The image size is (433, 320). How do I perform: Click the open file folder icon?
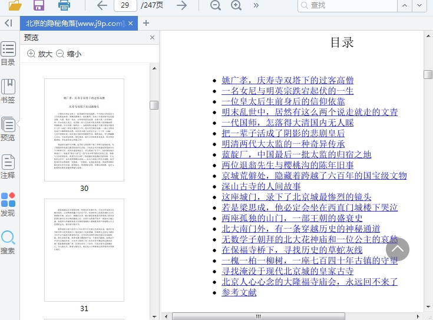tap(15, 5)
